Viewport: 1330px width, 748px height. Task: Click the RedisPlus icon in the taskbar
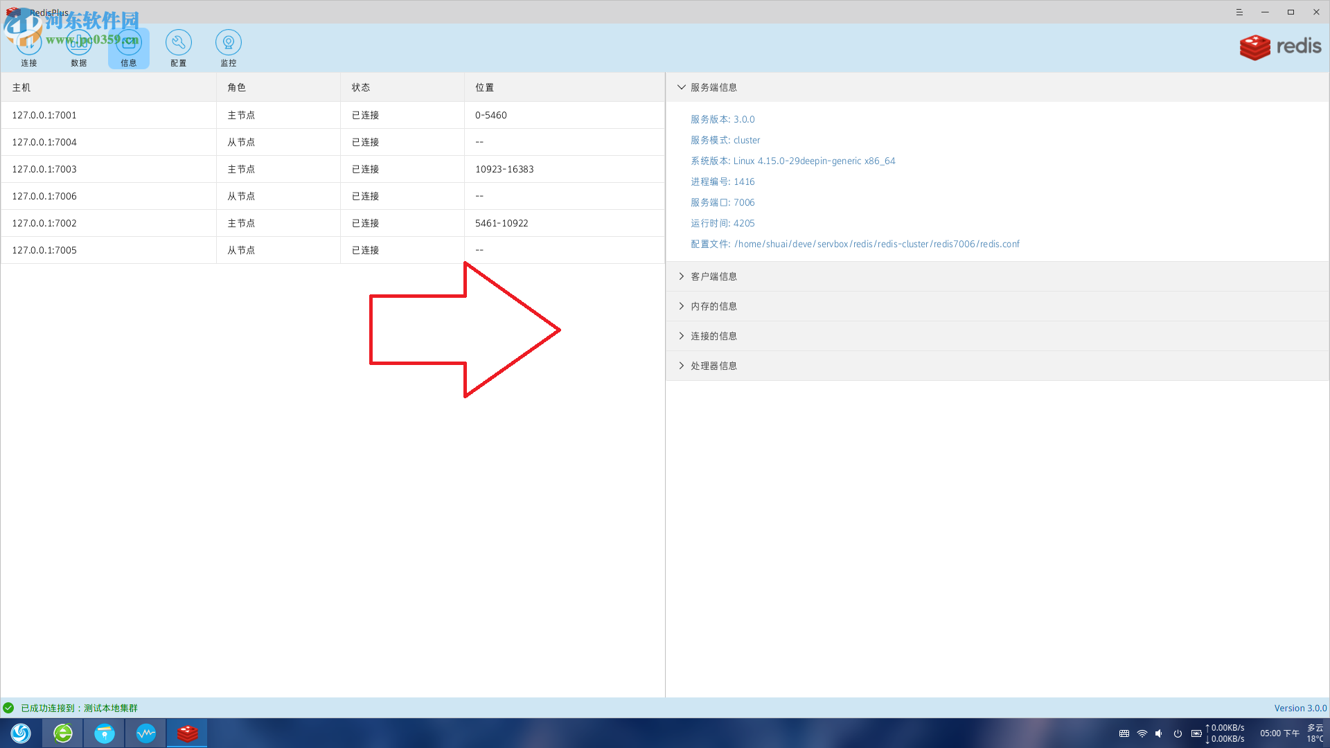[x=186, y=733]
